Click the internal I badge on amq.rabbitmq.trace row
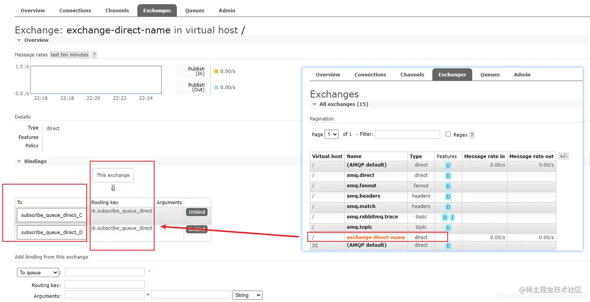Viewport: 590px width, 302px height. pos(452,217)
